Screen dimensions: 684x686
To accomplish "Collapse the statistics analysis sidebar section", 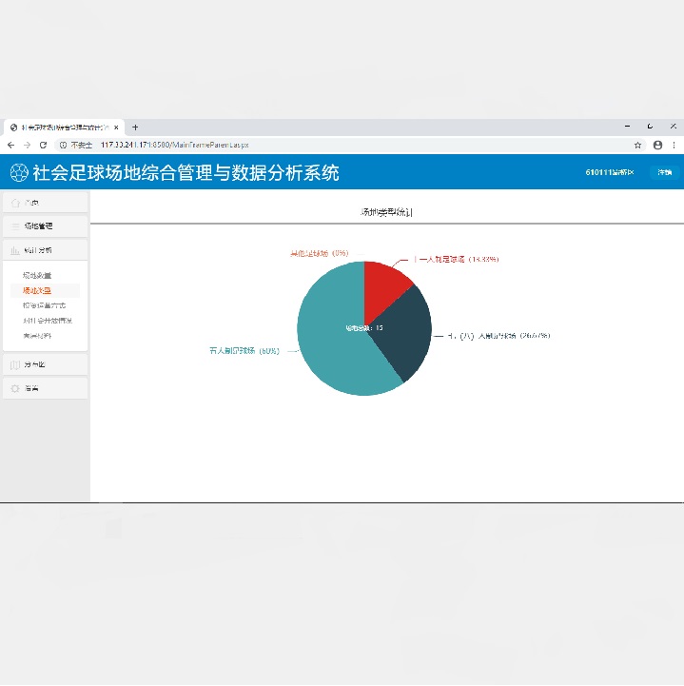I will 46,250.
